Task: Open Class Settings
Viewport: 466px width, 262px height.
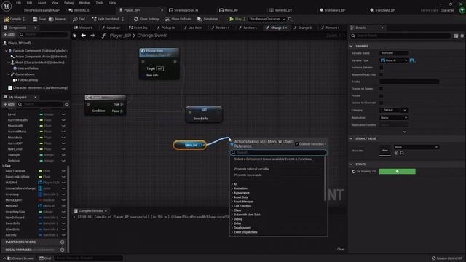Action: pos(146,19)
